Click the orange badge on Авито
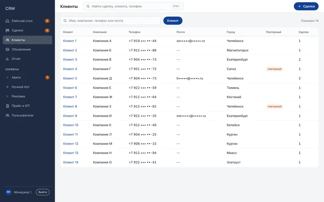Screen dimensions: 324x202 point(47,78)
